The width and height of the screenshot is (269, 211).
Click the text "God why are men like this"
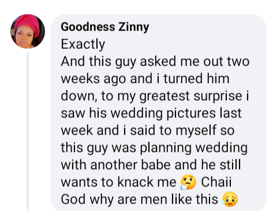tap(140, 200)
